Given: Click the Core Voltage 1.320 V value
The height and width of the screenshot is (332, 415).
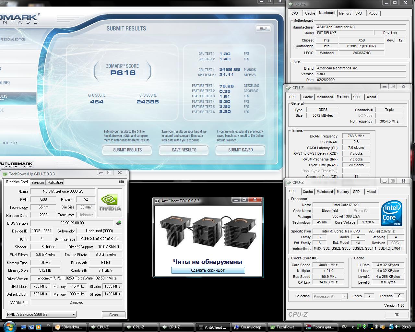Looking at the screenshot, I should [x=368, y=222].
